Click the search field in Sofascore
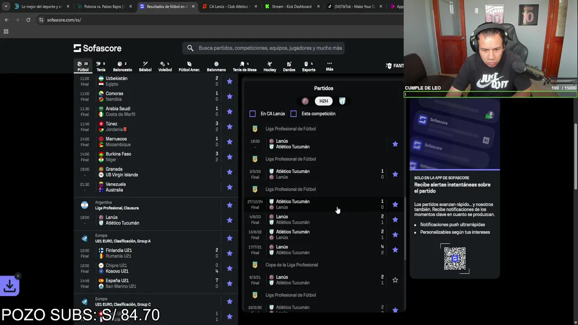The width and height of the screenshot is (578, 325). [x=264, y=48]
